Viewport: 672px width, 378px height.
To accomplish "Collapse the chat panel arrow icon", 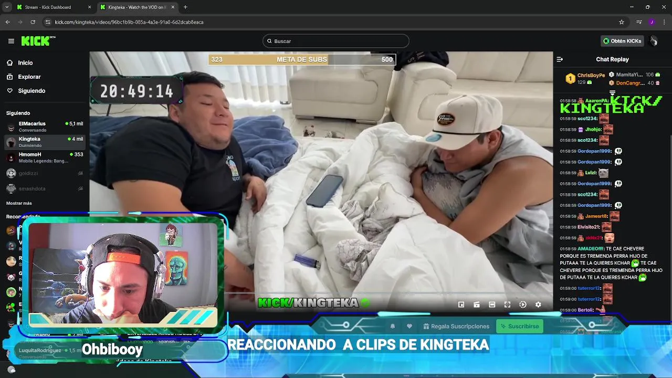I will point(560,59).
